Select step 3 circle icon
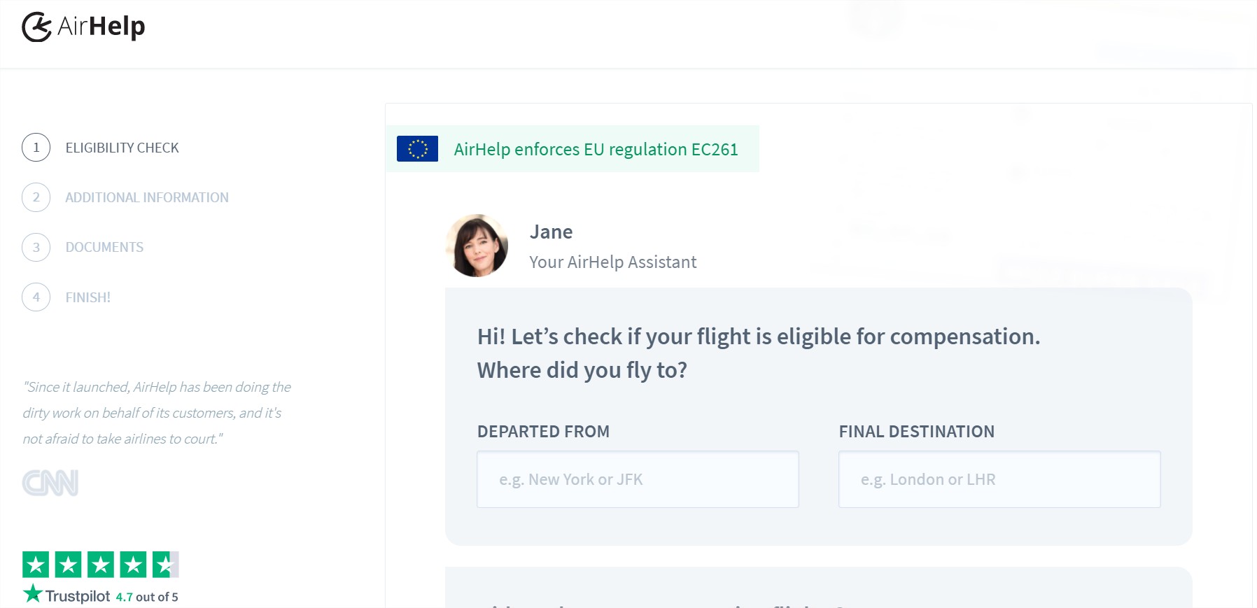1257x608 pixels. tap(36, 247)
